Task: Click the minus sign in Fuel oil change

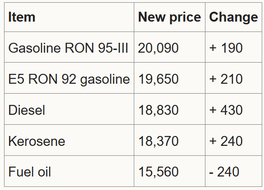Action: click(211, 173)
